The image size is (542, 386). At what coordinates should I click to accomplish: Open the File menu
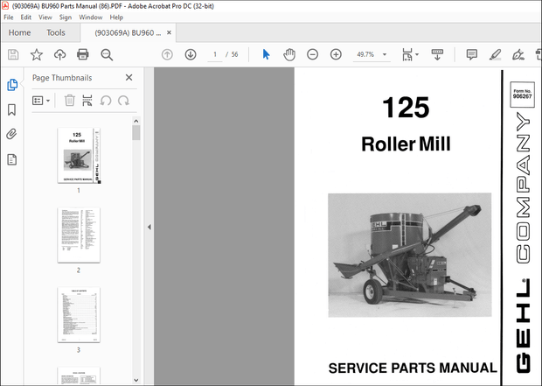point(8,18)
